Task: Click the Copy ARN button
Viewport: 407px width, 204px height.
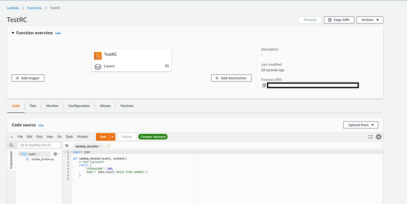Action: pyautogui.click(x=339, y=20)
